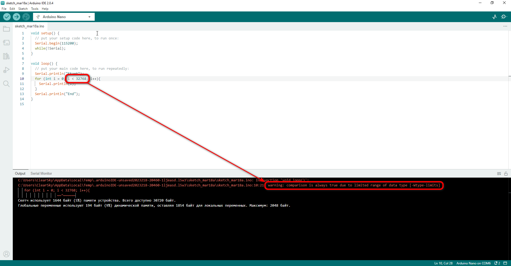Close the Arduino IDE window

click(x=504, y=3)
